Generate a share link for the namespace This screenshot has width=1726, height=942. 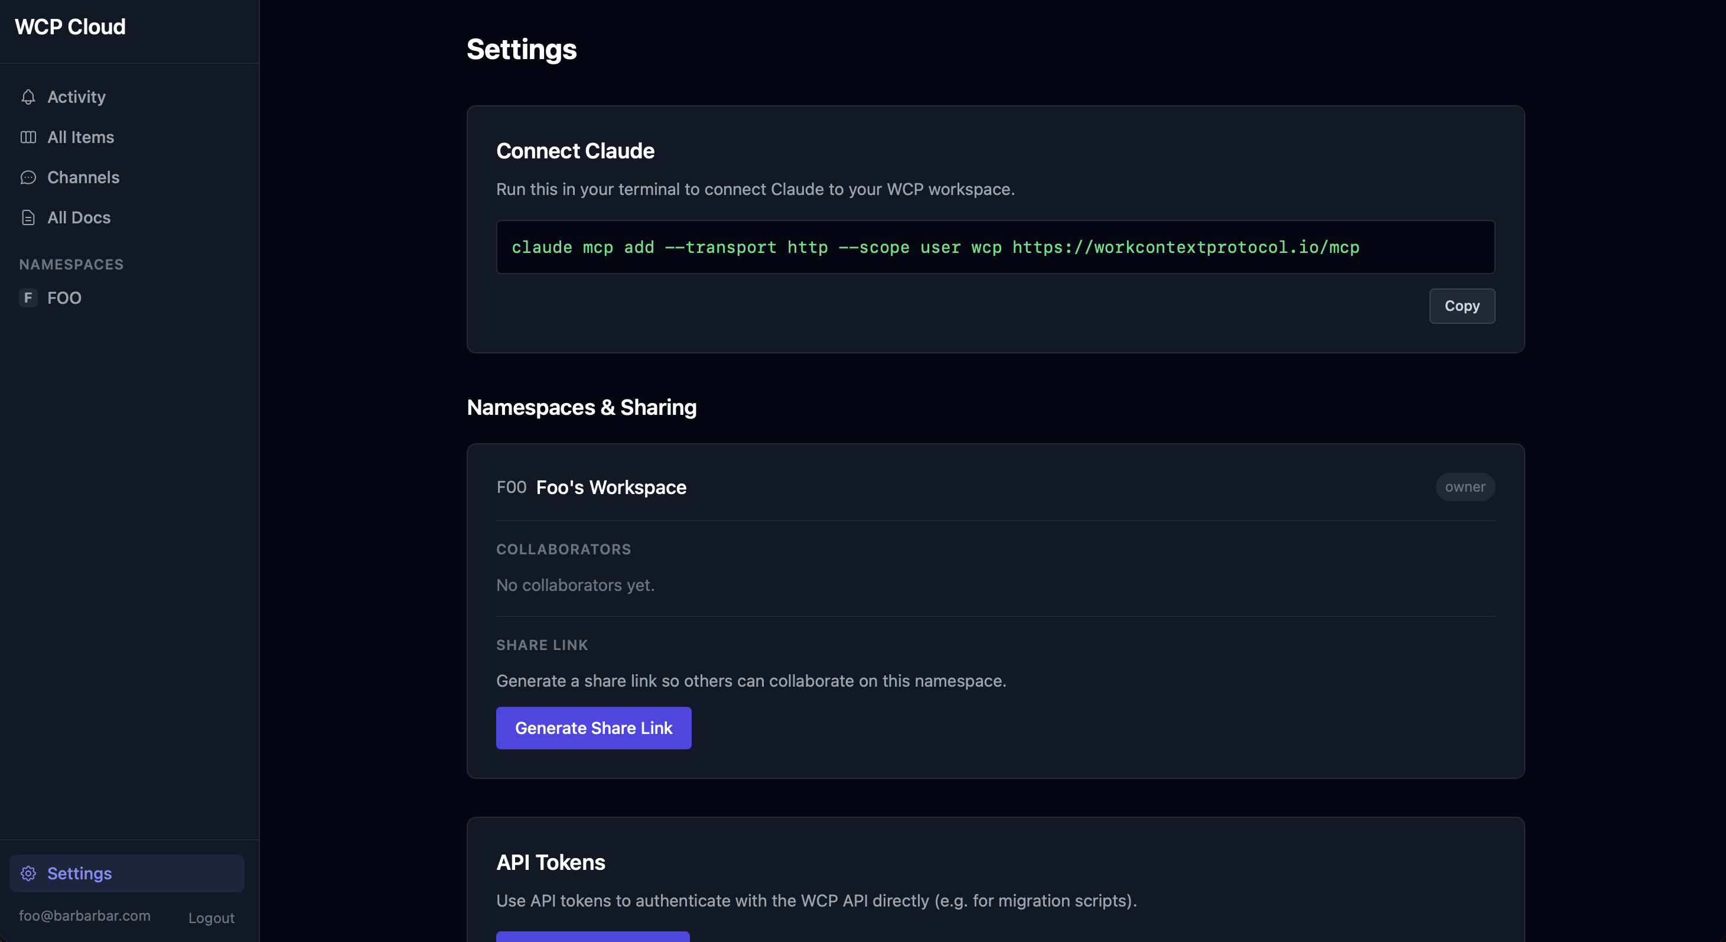click(593, 727)
